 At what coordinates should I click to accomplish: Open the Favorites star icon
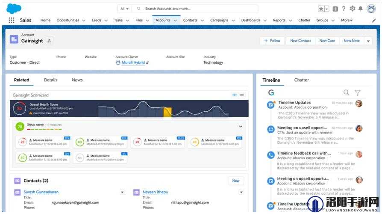pyautogui.click(x=321, y=9)
